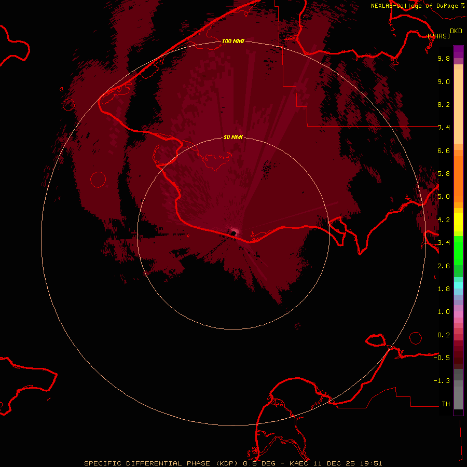Select the 2.6 scale label
This screenshot has width=467, height=467.
point(444,266)
